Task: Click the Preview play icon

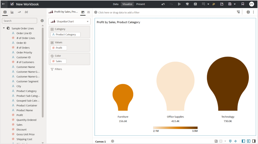Action: [x=179, y=4]
